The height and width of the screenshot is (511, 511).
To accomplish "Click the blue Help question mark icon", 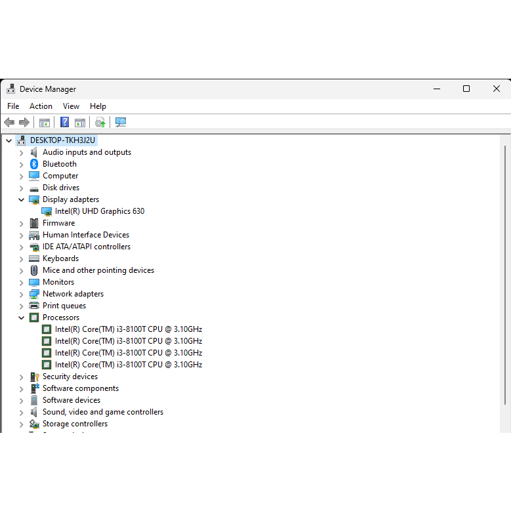I will (x=64, y=122).
